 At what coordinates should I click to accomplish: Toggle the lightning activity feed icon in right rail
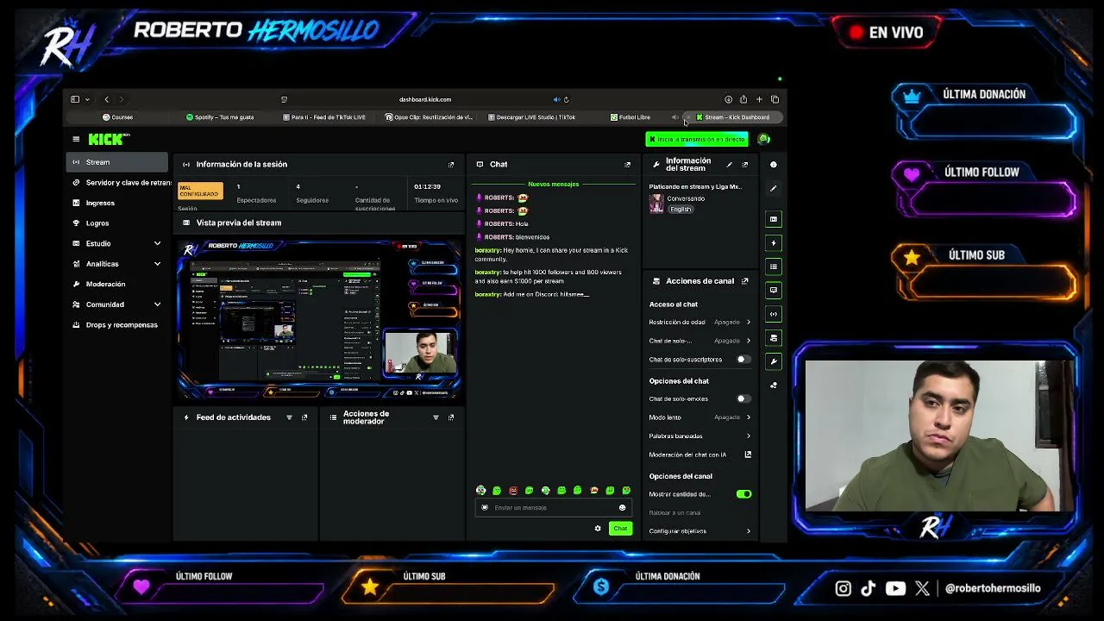click(774, 243)
